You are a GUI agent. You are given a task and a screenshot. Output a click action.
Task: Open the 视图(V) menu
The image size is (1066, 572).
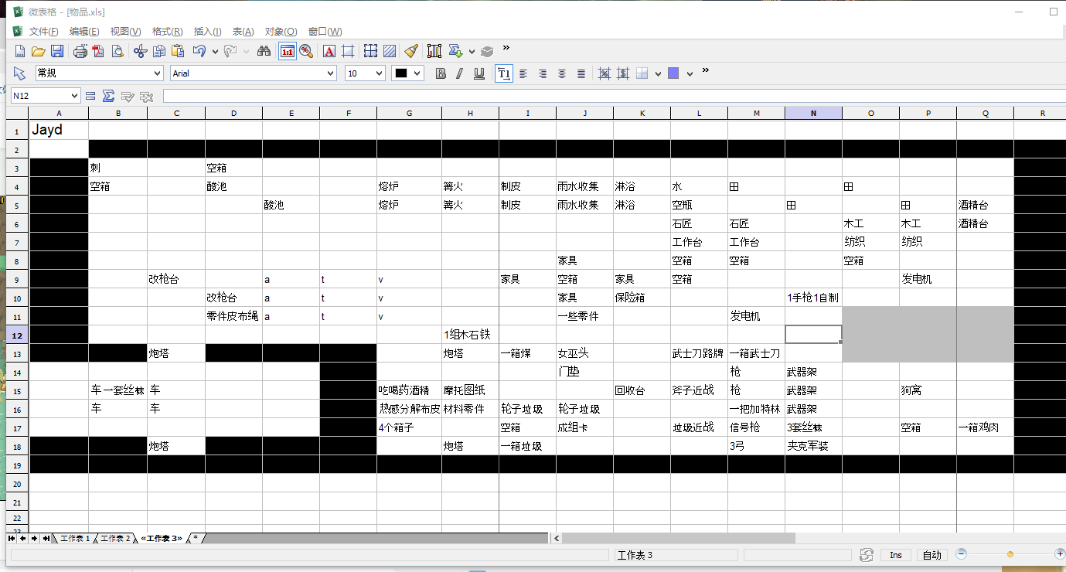coord(125,32)
